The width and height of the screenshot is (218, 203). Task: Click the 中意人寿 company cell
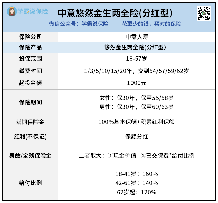(x=137, y=36)
